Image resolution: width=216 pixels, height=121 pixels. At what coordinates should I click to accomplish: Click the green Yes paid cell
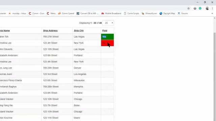point(107,37)
